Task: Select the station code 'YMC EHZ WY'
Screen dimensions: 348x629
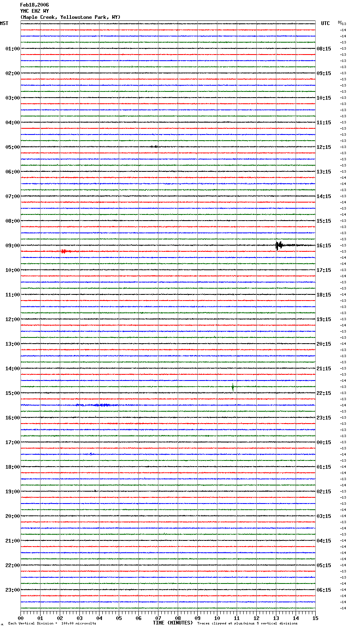Action: [34, 11]
